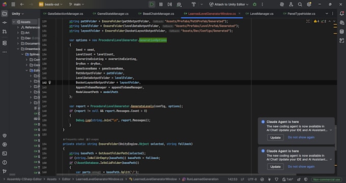Open the Git tool window icon
346x183 pixels.
[5, 171]
